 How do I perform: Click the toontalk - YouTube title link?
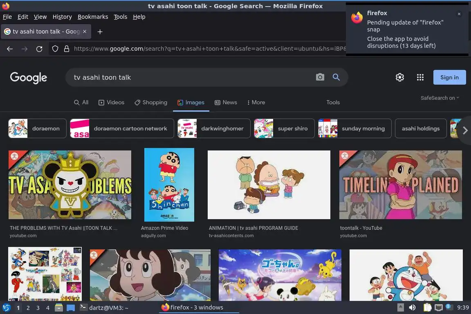[x=361, y=228]
